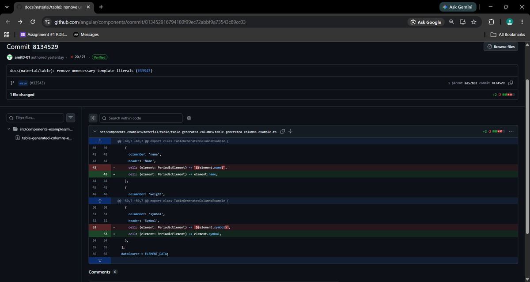View site information icon in address bar

point(48,22)
